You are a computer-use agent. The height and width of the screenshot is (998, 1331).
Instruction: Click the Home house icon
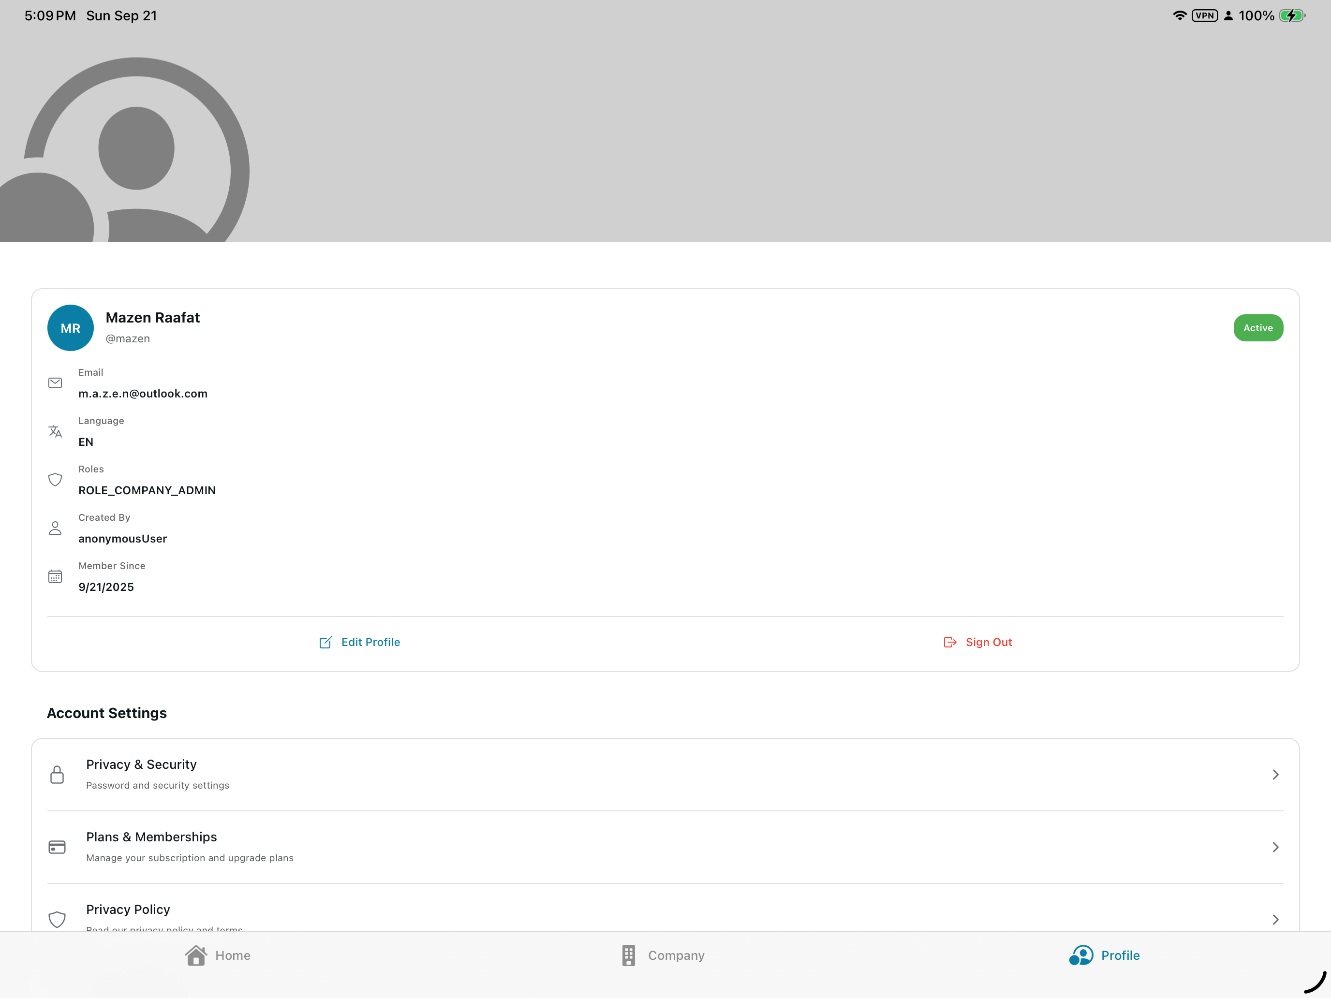coord(195,955)
